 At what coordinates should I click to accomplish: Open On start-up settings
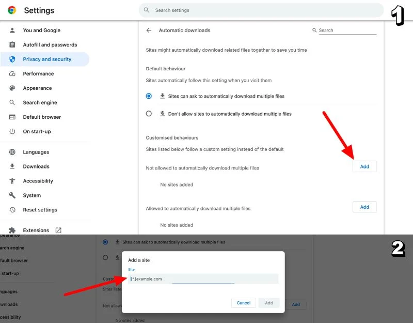tap(37, 131)
